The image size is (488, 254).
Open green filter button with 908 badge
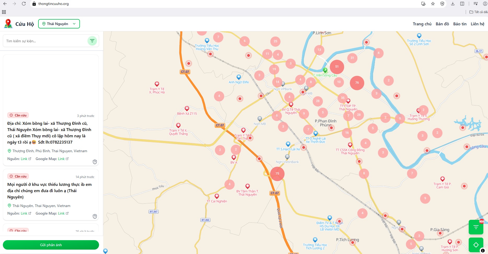(476, 227)
